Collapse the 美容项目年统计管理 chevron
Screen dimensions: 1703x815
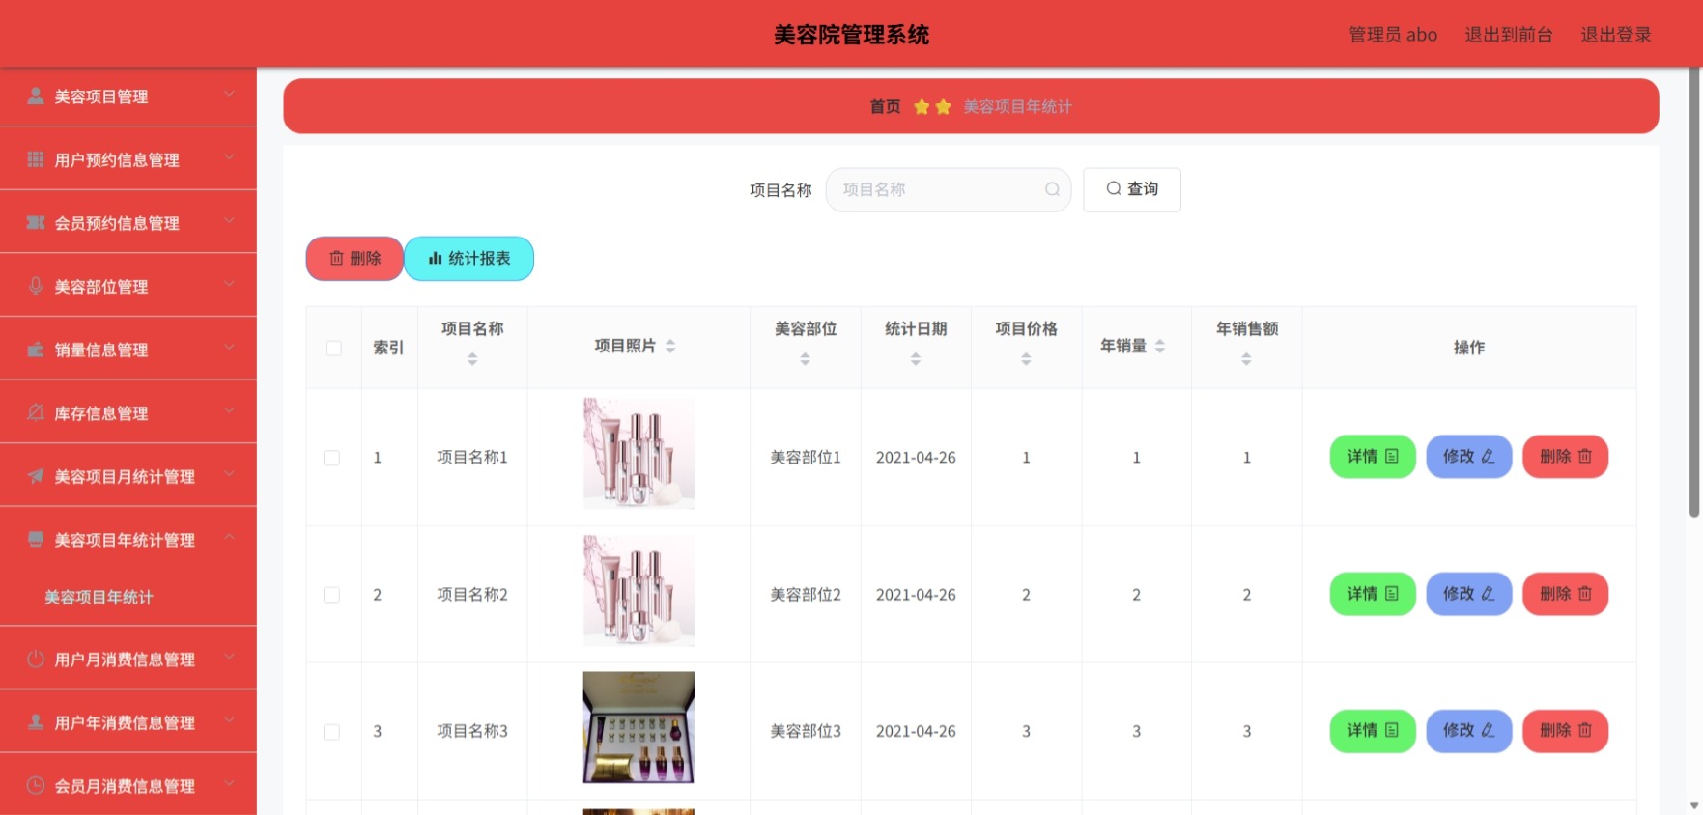pyautogui.click(x=229, y=537)
